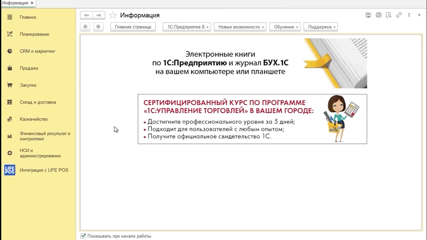
Task: Click the print icon
Action: [x=379, y=15]
